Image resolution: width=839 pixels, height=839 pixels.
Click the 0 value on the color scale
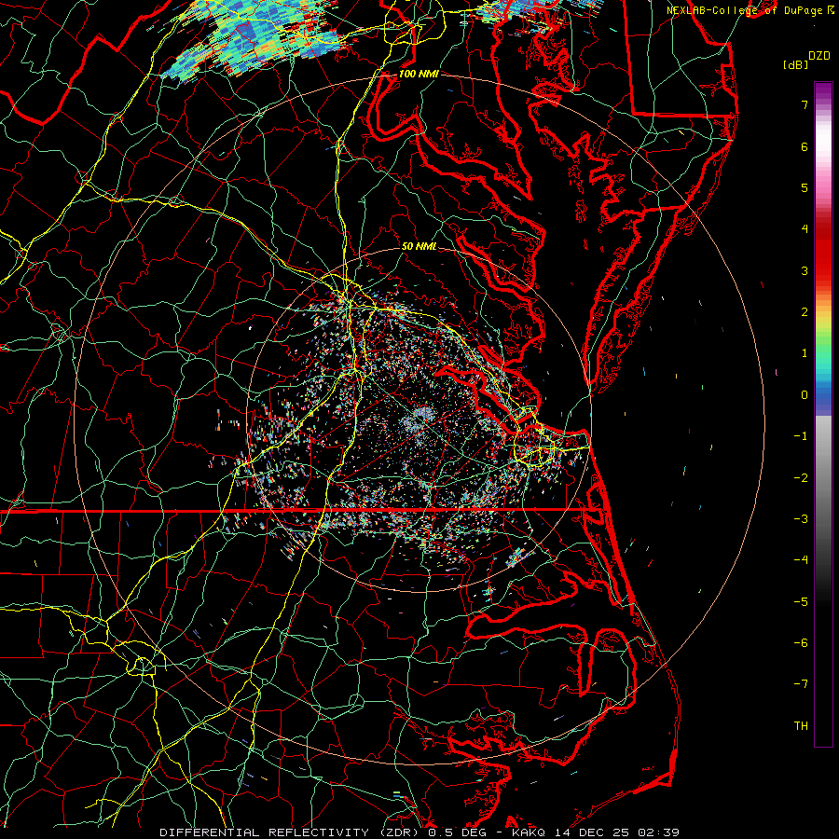(805, 395)
